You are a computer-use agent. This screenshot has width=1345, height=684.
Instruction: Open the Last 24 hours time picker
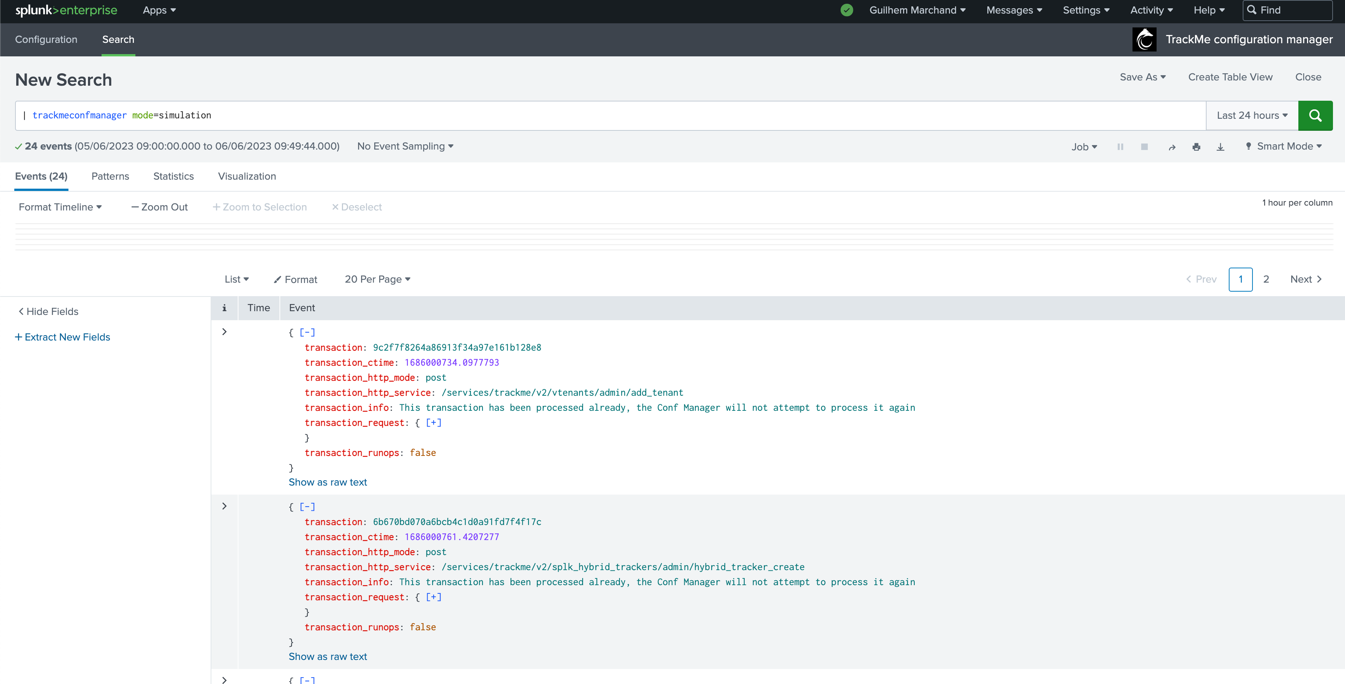(1252, 115)
